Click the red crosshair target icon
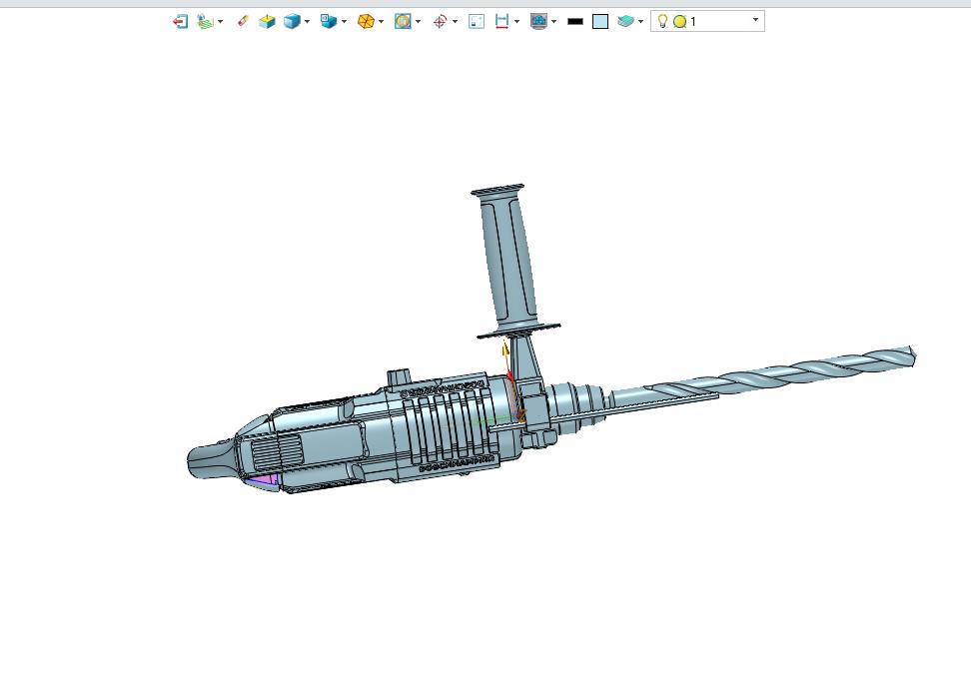 [440, 22]
